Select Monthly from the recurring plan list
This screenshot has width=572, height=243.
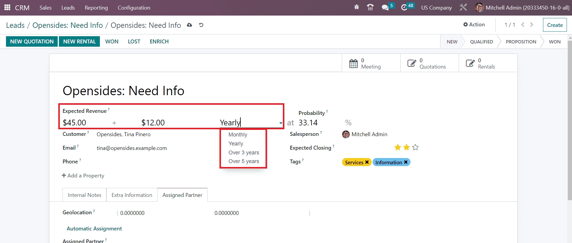tap(238, 135)
